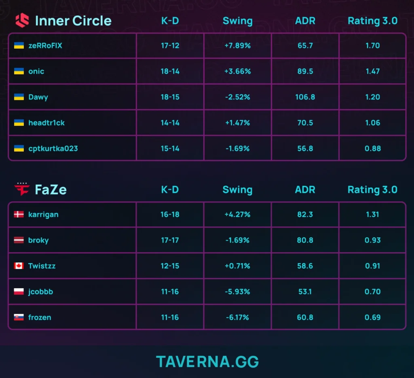Viewport: 414px width, 378px height.
Task: Click the Ukraine flag beside zeRRoFIX
Action: [19, 45]
